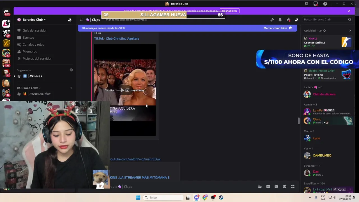Open Nick12 Counter-Strike 2 activity card
Viewport: 359px width, 202px height.
327,42
